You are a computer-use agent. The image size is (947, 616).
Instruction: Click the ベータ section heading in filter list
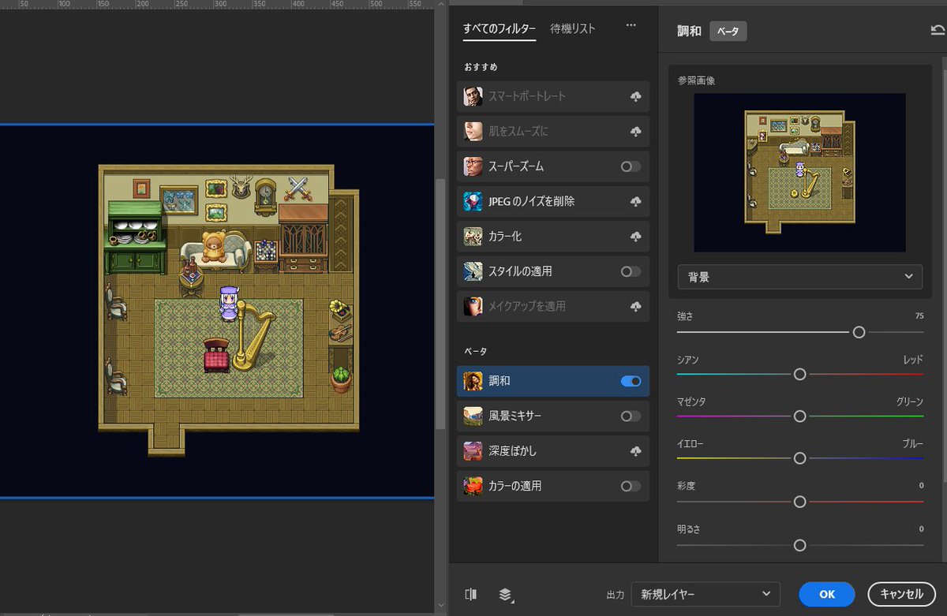(476, 351)
